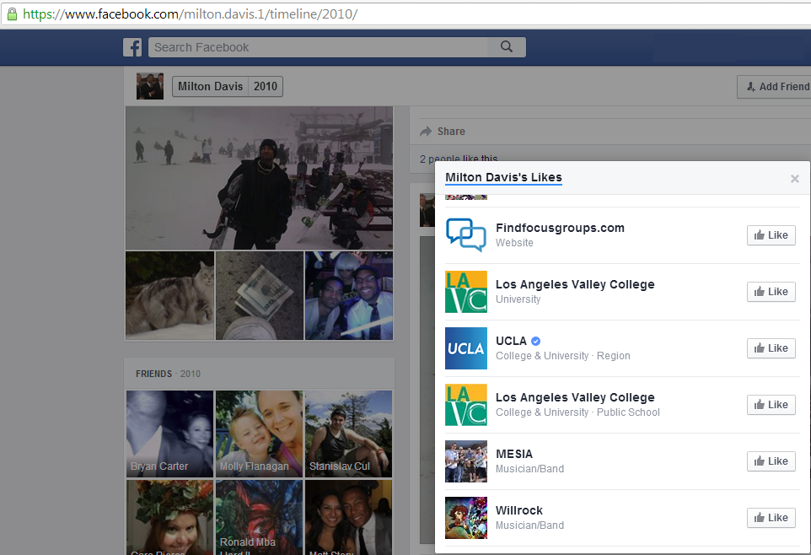
Task: Click the FRIENDS section header
Action: pyautogui.click(x=153, y=374)
